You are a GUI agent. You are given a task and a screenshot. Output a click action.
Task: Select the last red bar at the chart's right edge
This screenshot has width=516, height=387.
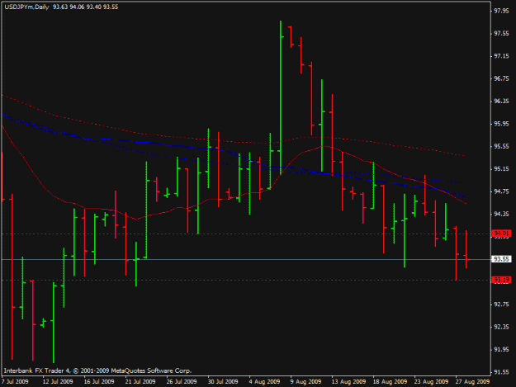coord(466,249)
